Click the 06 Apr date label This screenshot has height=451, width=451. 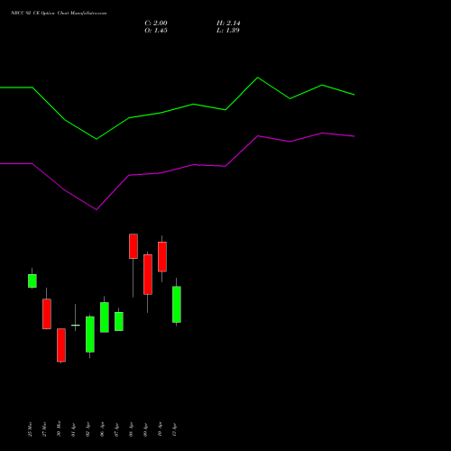[x=102, y=429]
